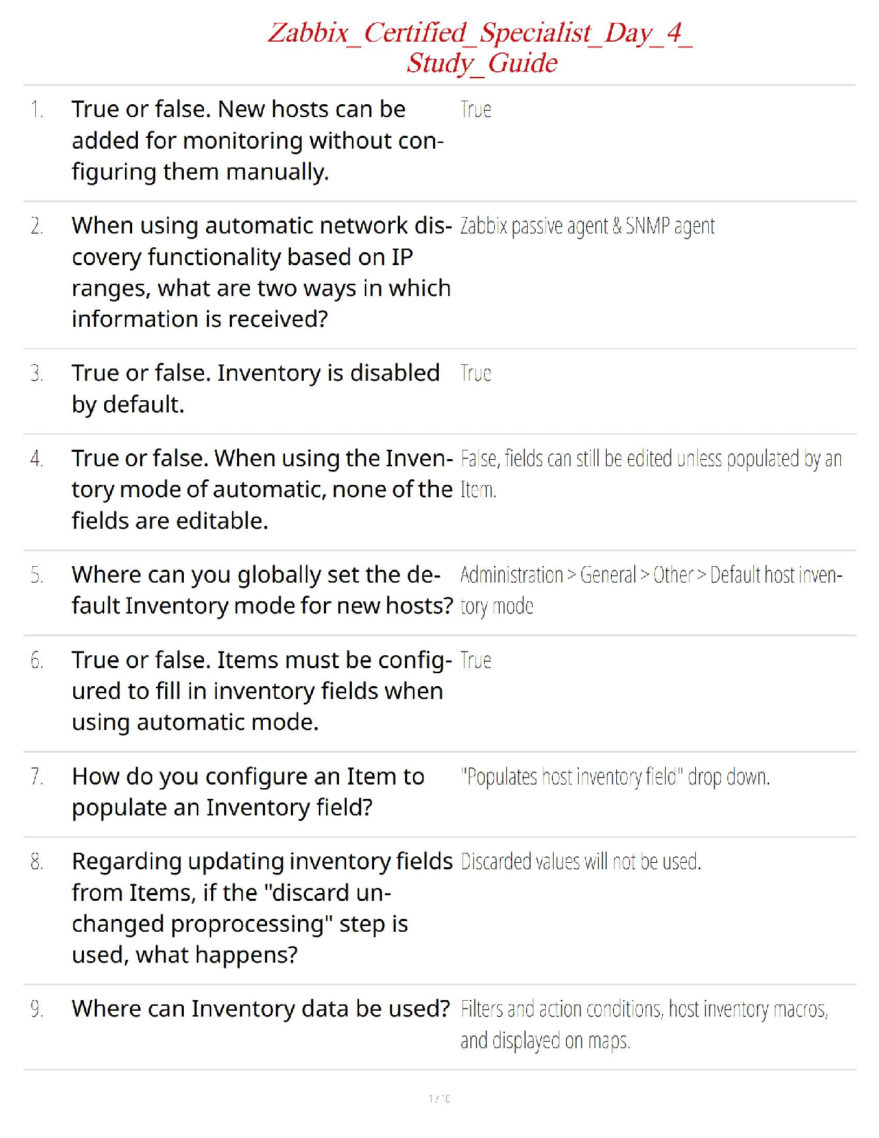Image resolution: width=879 pixels, height=1138 pixels.
Task: Click question 2 about automatic network discovery
Action: click(261, 272)
